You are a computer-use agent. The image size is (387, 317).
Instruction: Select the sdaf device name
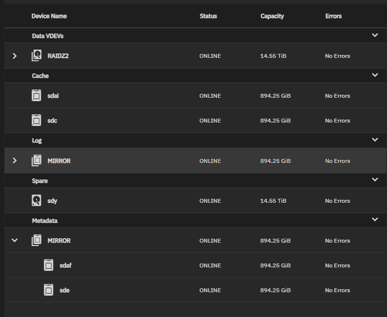pyautogui.click(x=65, y=265)
